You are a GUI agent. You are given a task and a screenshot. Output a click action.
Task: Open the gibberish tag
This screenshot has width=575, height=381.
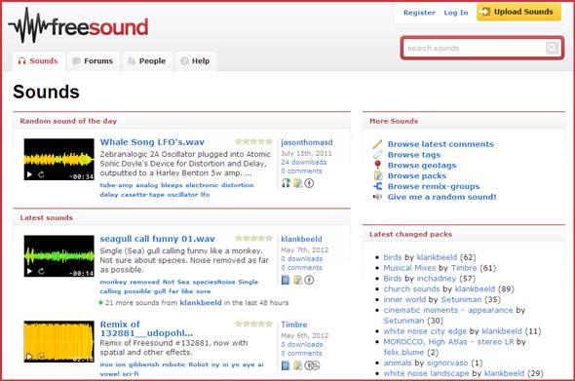(144, 364)
